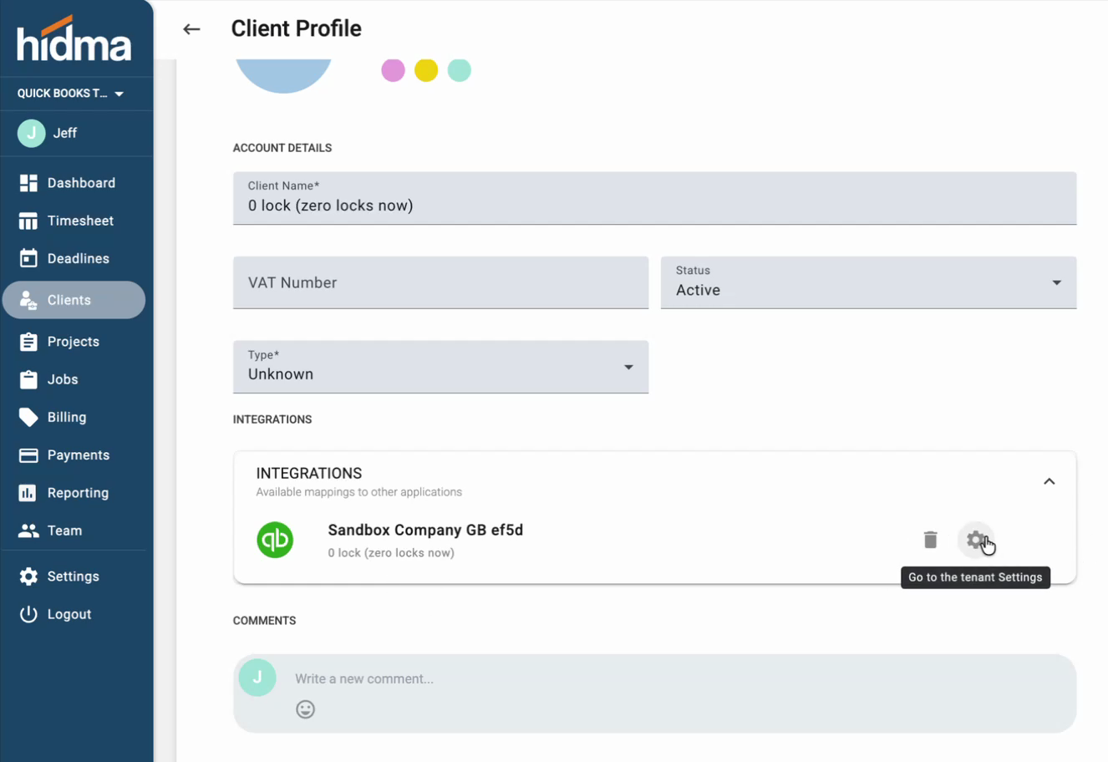Click the Client Profile page title
This screenshot has width=1108, height=762.
pos(296,28)
